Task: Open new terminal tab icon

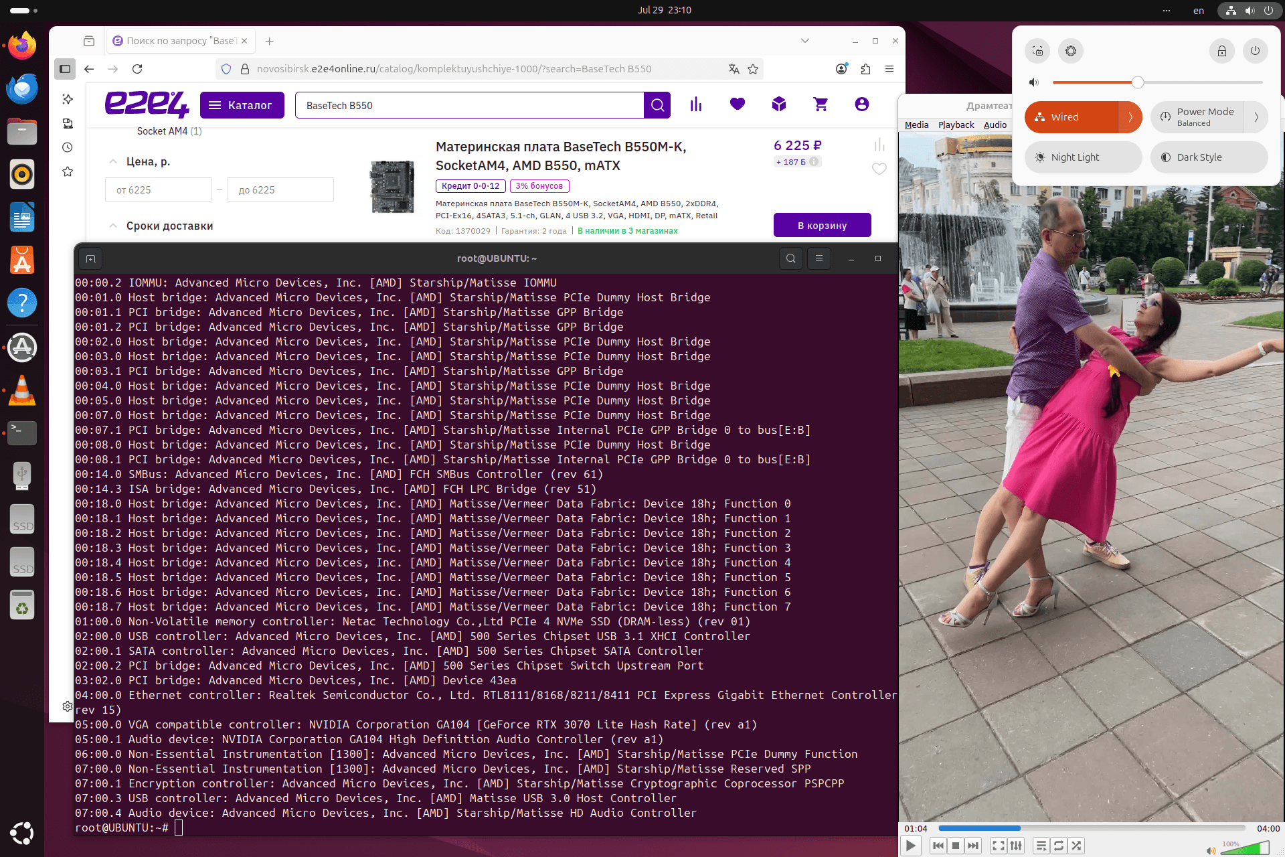Action: coord(91,258)
